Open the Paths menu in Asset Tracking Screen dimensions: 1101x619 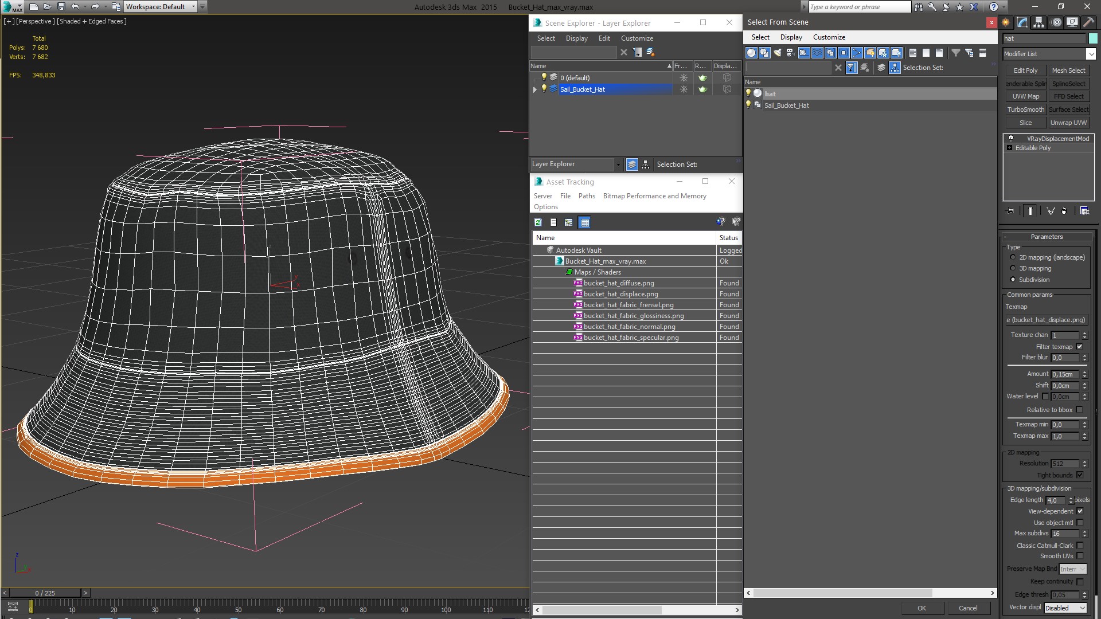click(586, 196)
